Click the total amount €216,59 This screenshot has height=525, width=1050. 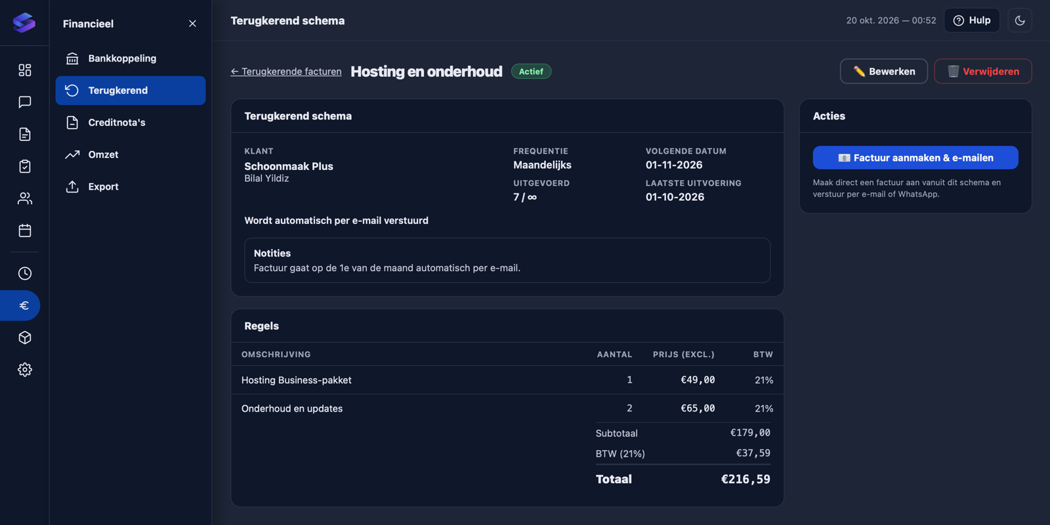(745, 480)
